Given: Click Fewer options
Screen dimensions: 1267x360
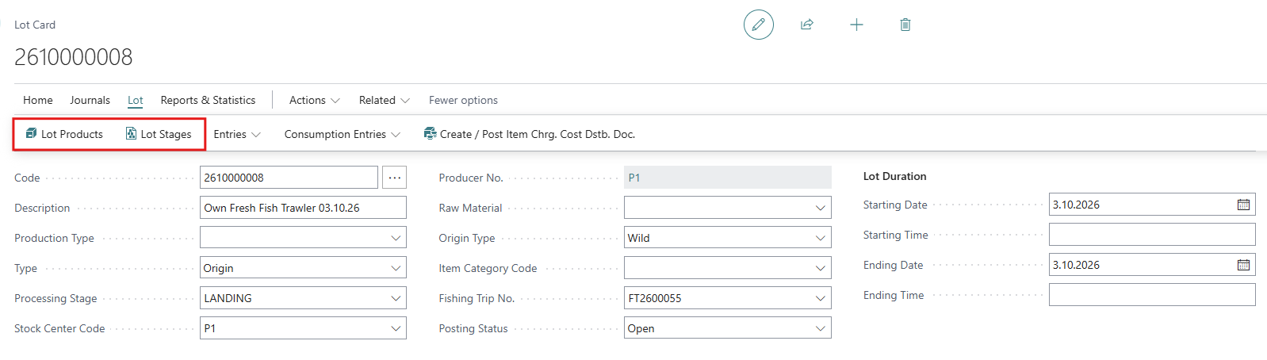Looking at the screenshot, I should pos(463,100).
